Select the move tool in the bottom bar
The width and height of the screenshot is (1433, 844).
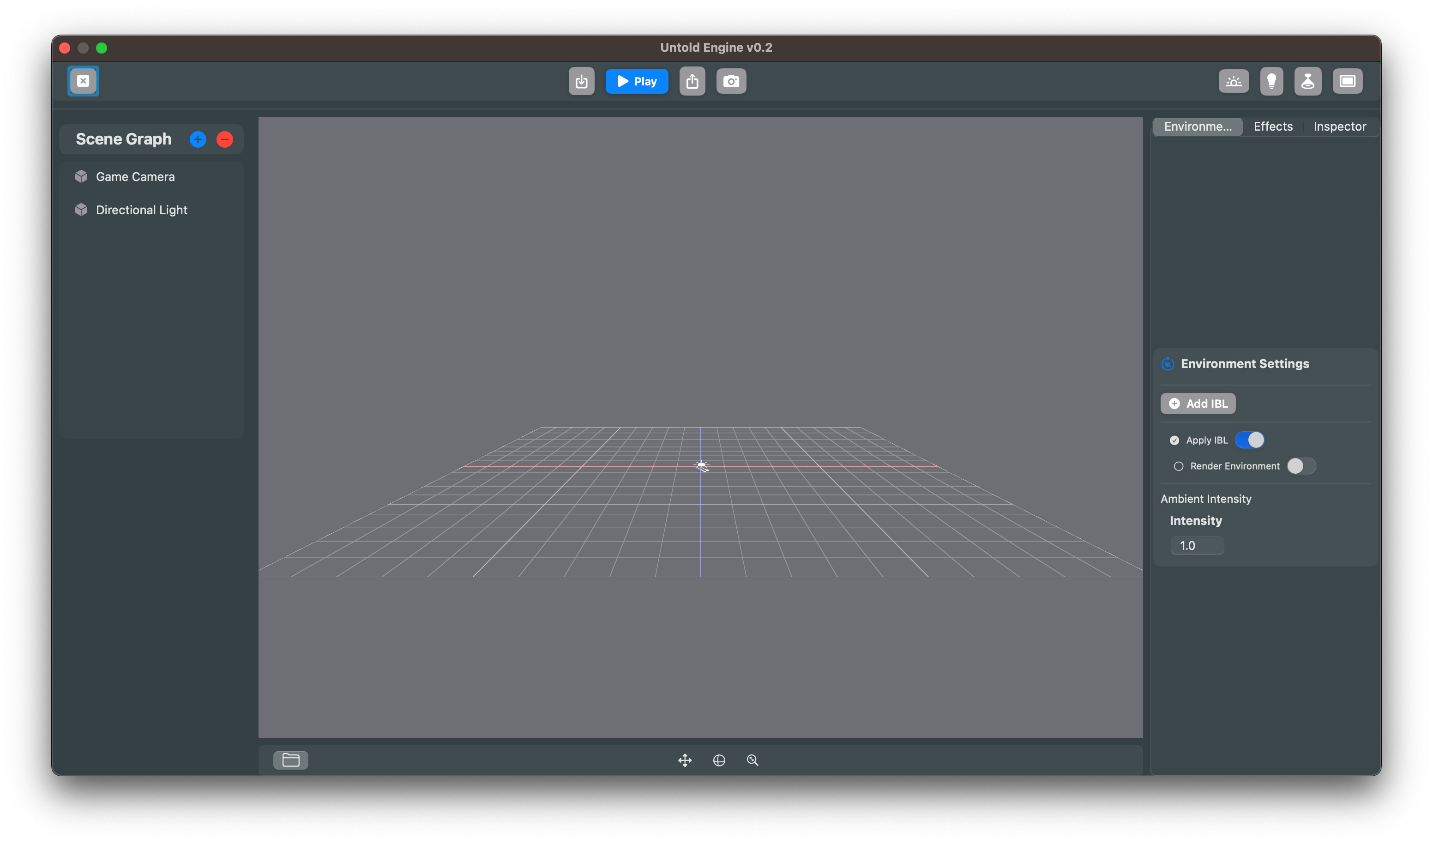coord(685,760)
